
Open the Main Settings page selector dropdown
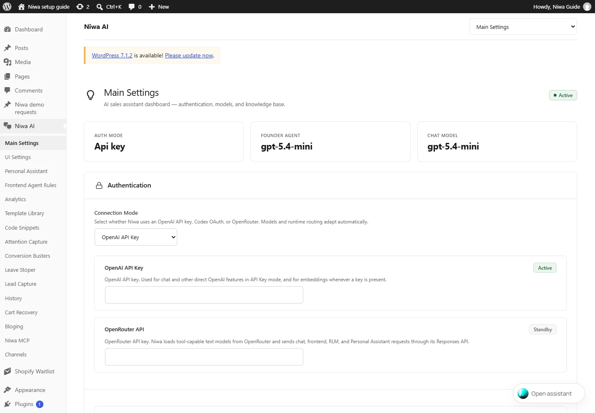pyautogui.click(x=523, y=27)
